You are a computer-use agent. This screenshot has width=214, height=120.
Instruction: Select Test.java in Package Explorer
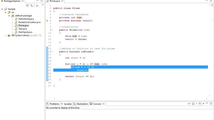(x=22, y=29)
